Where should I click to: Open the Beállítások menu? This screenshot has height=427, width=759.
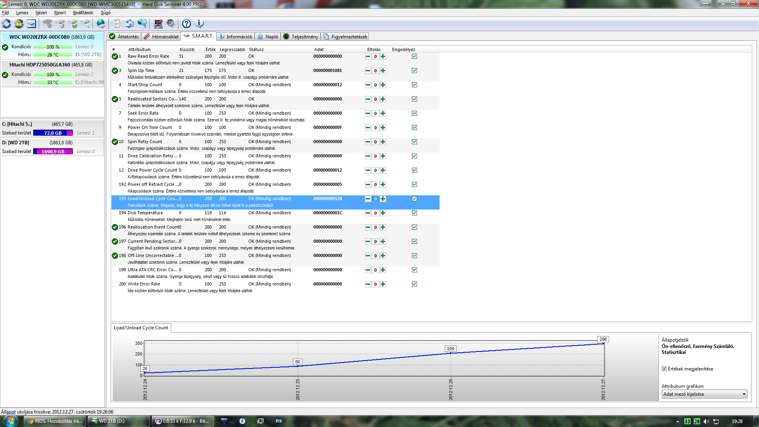point(83,13)
